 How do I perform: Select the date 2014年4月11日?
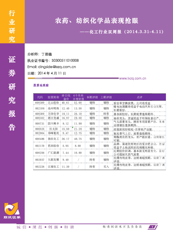click(x=52, y=73)
